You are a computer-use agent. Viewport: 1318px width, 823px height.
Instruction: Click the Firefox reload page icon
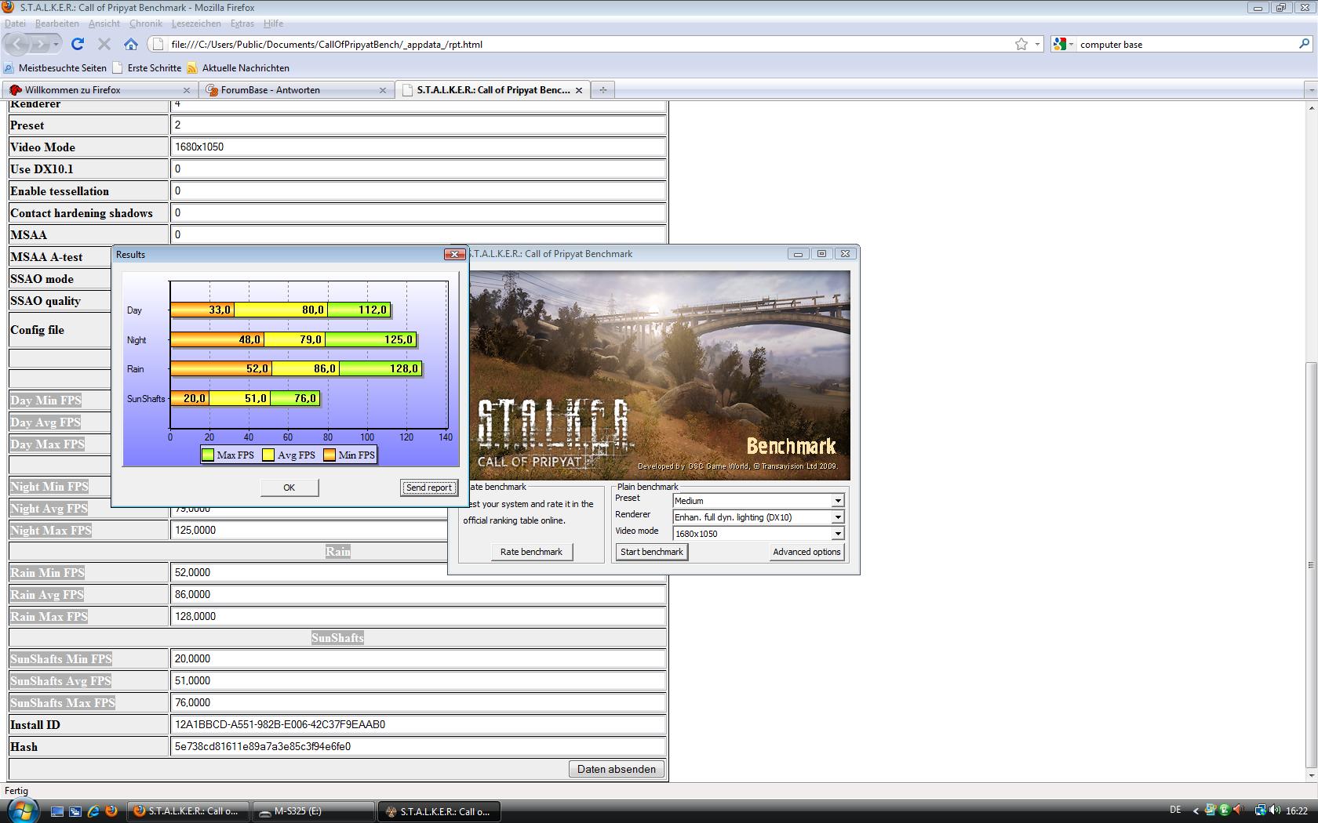pyautogui.click(x=77, y=44)
